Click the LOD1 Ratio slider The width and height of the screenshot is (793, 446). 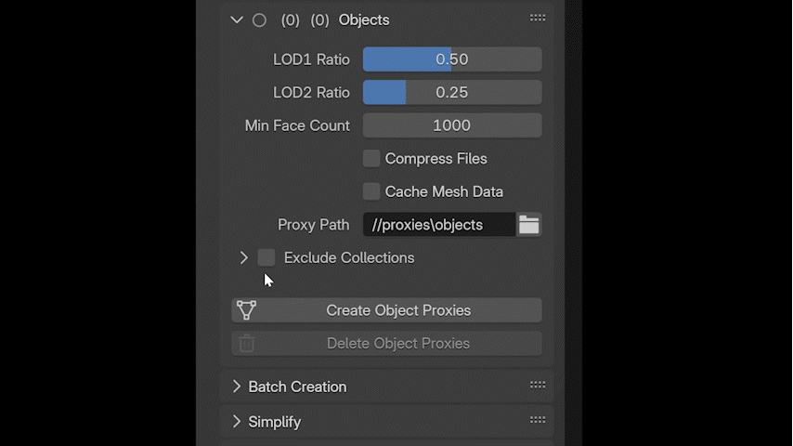[451, 59]
